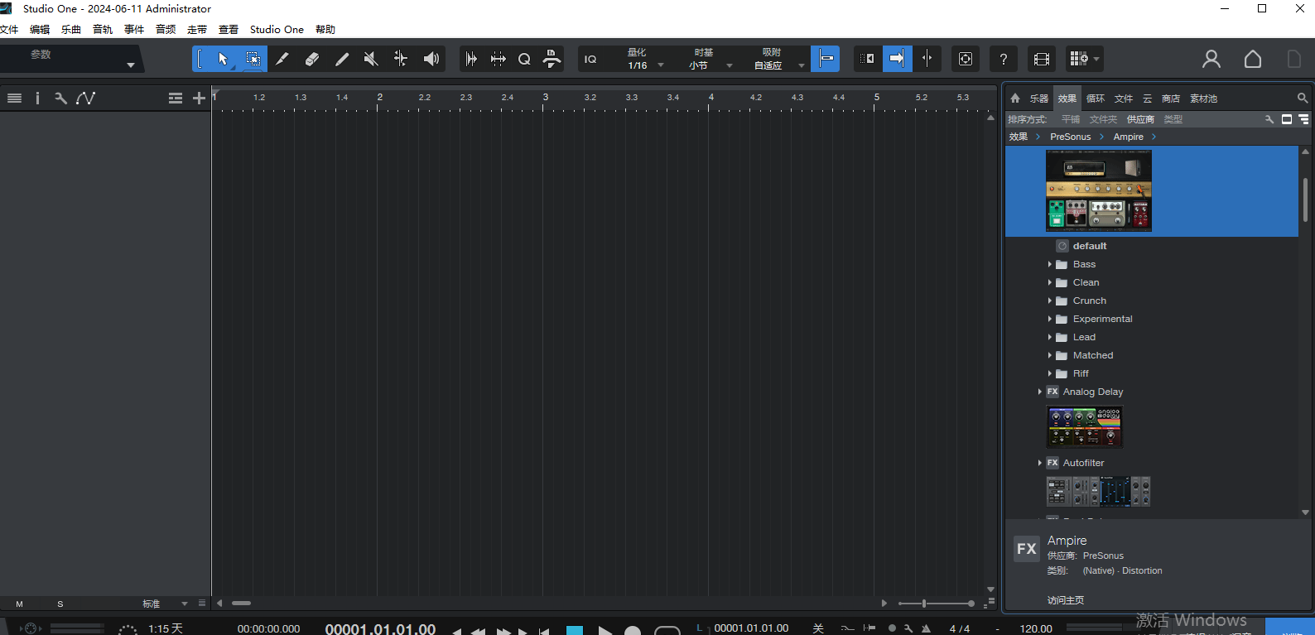Open the help question mark button
1315x635 pixels.
[1004, 59]
